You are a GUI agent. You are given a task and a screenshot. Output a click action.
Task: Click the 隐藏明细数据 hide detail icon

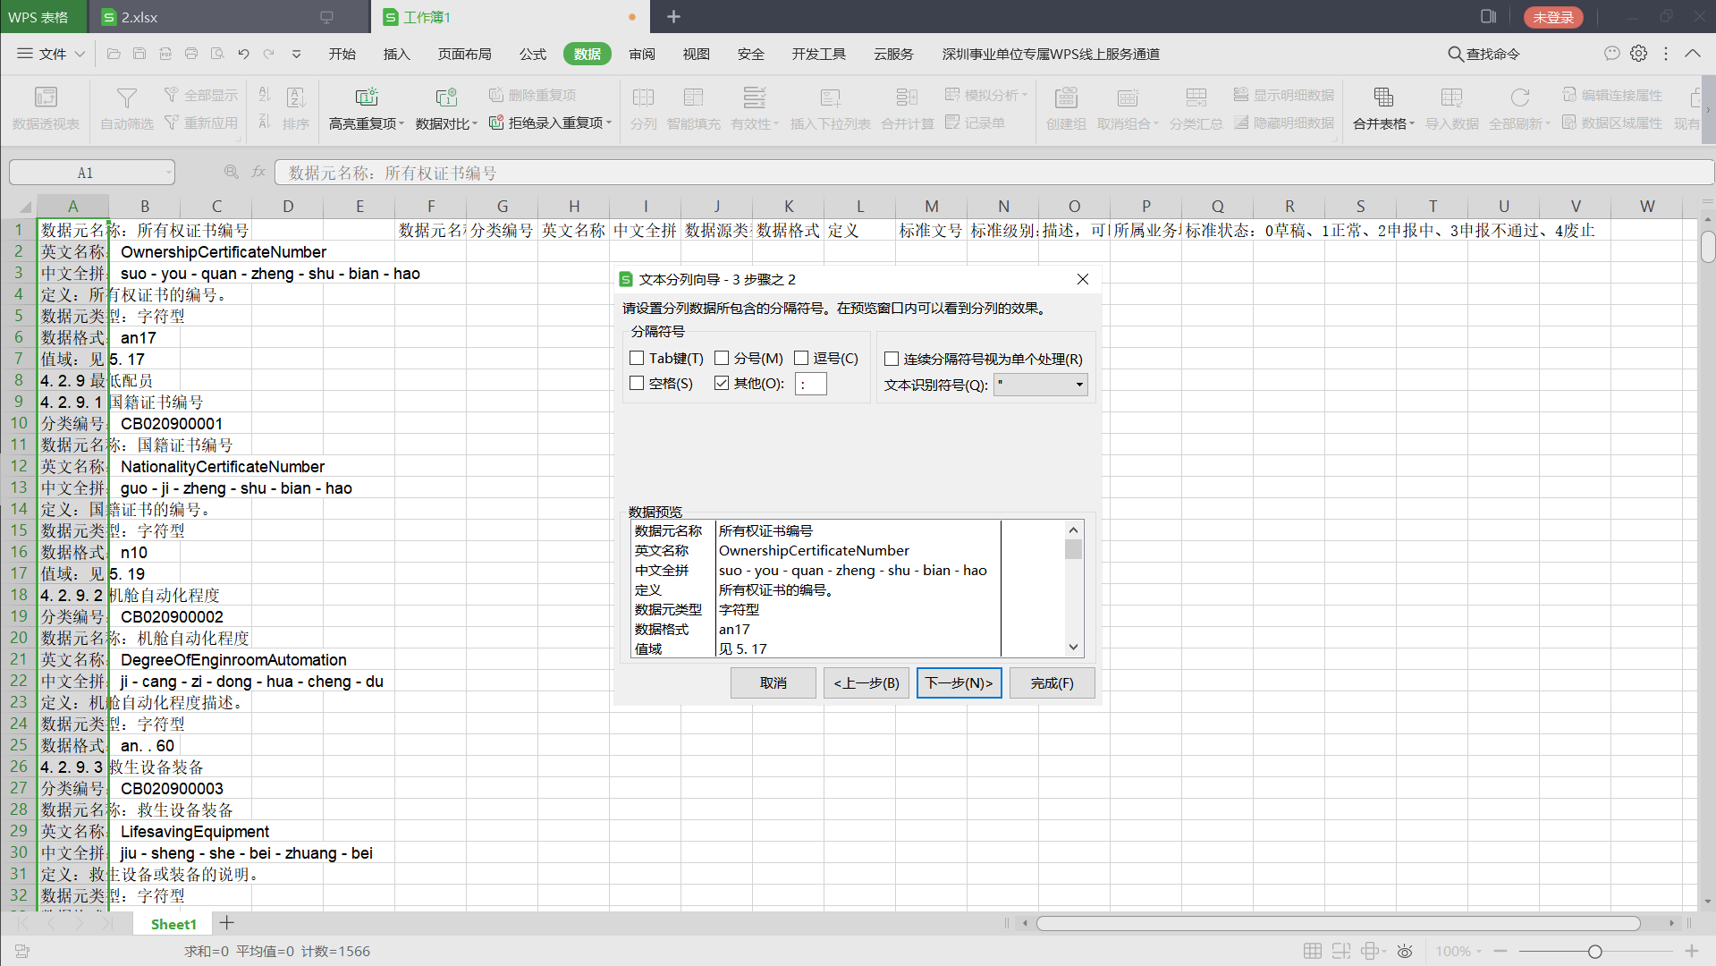tap(1241, 122)
